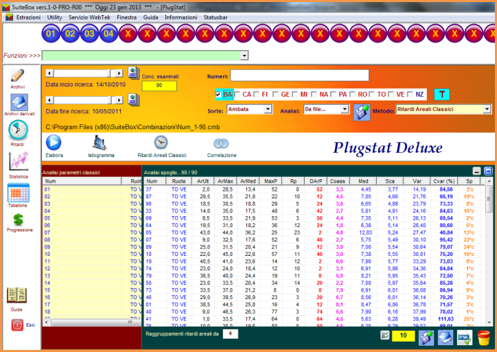Sort table by DArP column header

tap(316, 181)
